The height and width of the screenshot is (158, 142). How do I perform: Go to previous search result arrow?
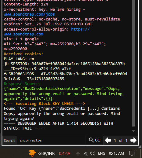tap(108, 140)
